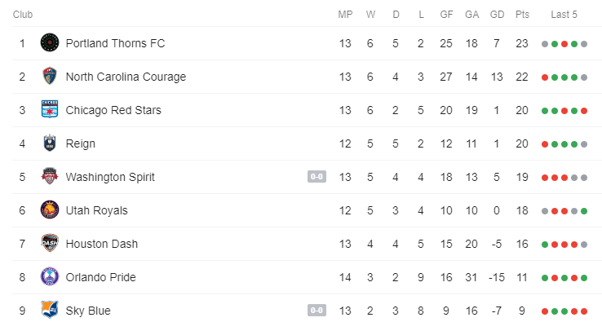
Task: Click the Reign team crest
Action: click(x=50, y=143)
